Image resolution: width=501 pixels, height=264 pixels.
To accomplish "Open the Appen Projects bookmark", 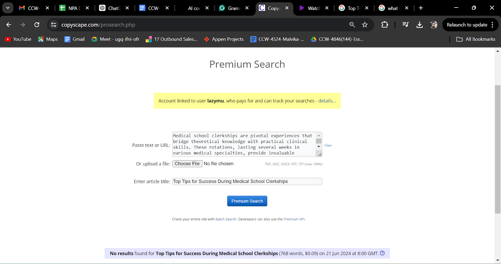I will pyautogui.click(x=224, y=39).
